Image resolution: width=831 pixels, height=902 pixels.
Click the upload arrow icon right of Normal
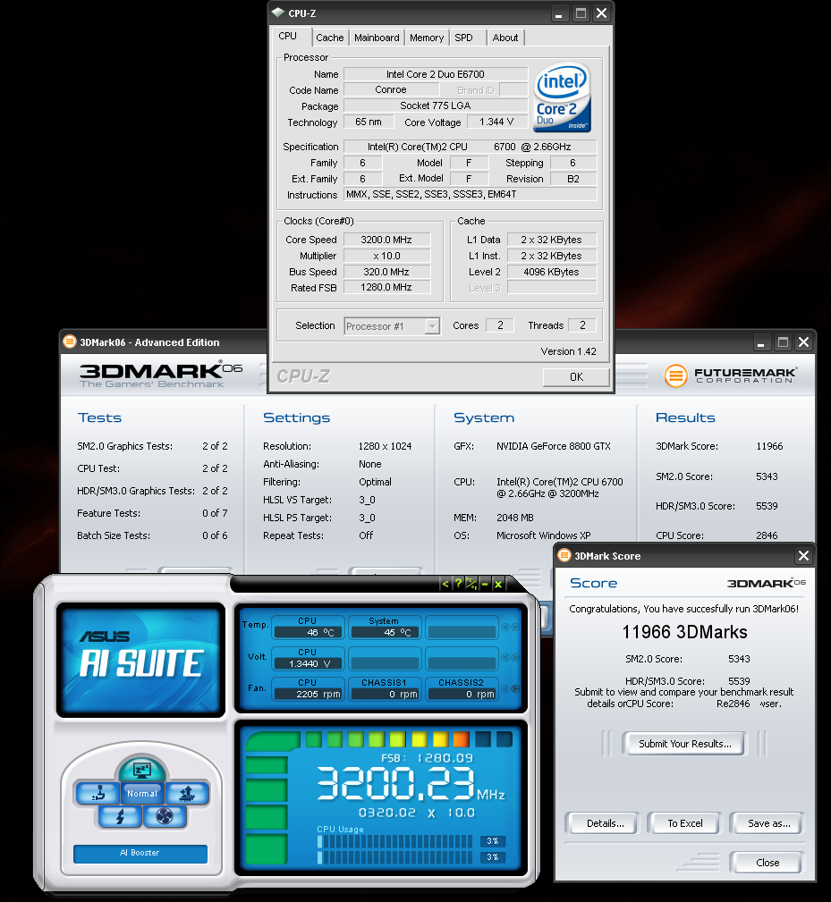point(187,793)
